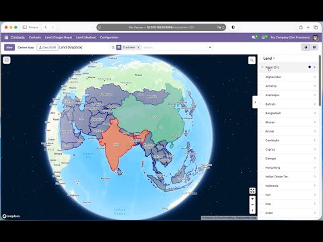The image size is (323, 242).
Task: Switch to the list view icon
Action: (x=314, y=47)
